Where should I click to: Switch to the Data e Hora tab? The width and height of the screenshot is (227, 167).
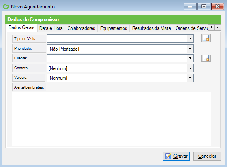point(51,28)
